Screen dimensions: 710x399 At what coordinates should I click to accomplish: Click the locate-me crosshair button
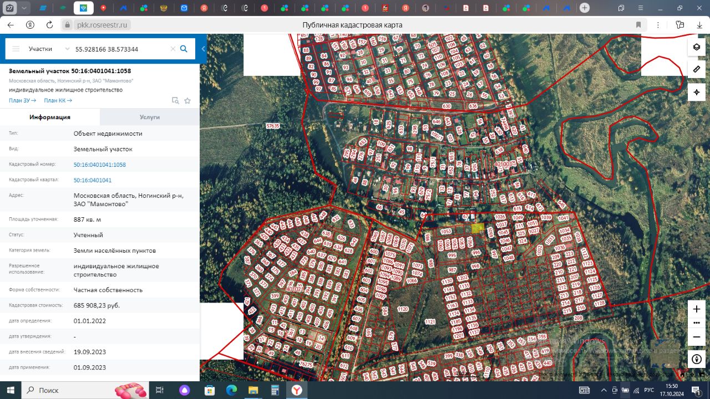click(x=697, y=92)
